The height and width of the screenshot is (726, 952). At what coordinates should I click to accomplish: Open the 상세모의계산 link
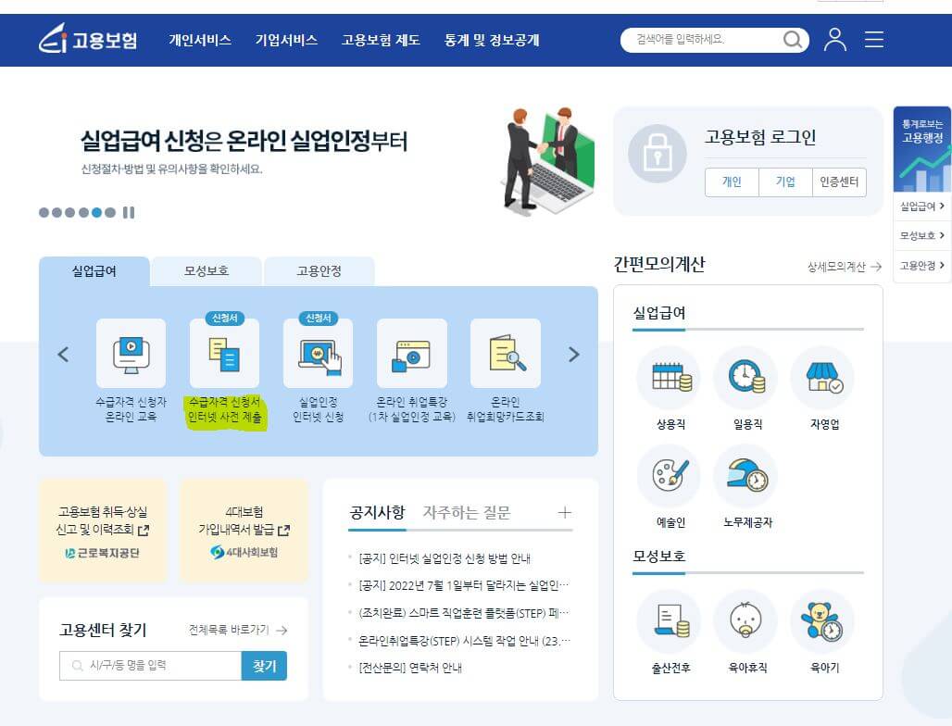click(844, 267)
